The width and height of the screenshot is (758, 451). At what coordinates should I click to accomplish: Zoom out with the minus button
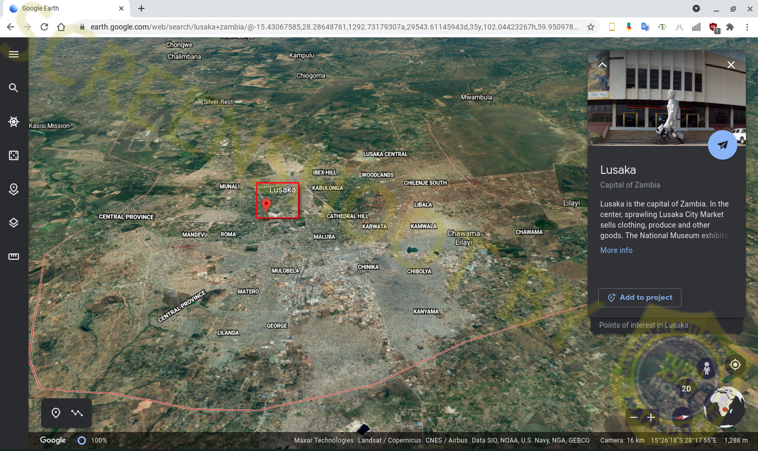coord(634,417)
